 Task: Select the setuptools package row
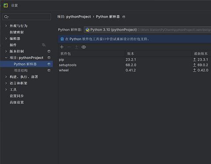135,65
